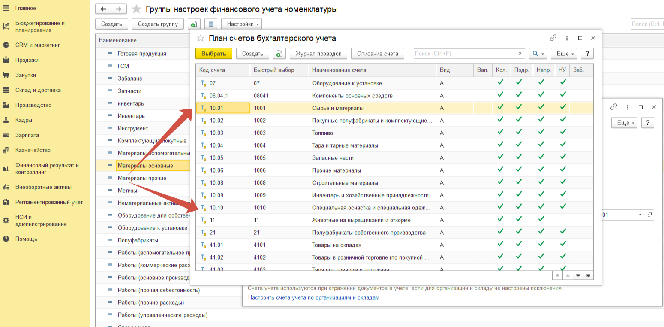Expand search options arrow beside magnifier

coord(542,53)
